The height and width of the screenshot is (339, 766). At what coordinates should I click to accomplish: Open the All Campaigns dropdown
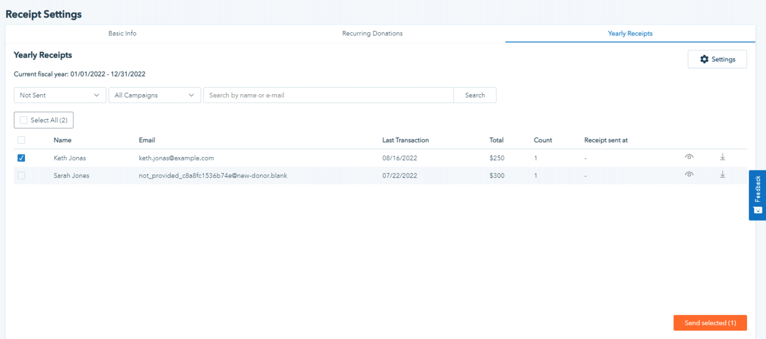[155, 95]
